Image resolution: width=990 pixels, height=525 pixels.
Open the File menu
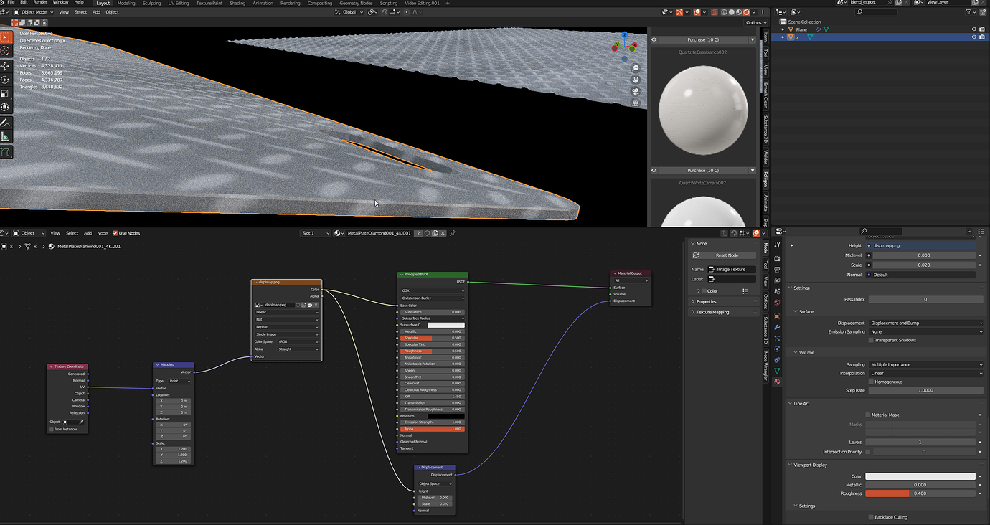coord(11,3)
